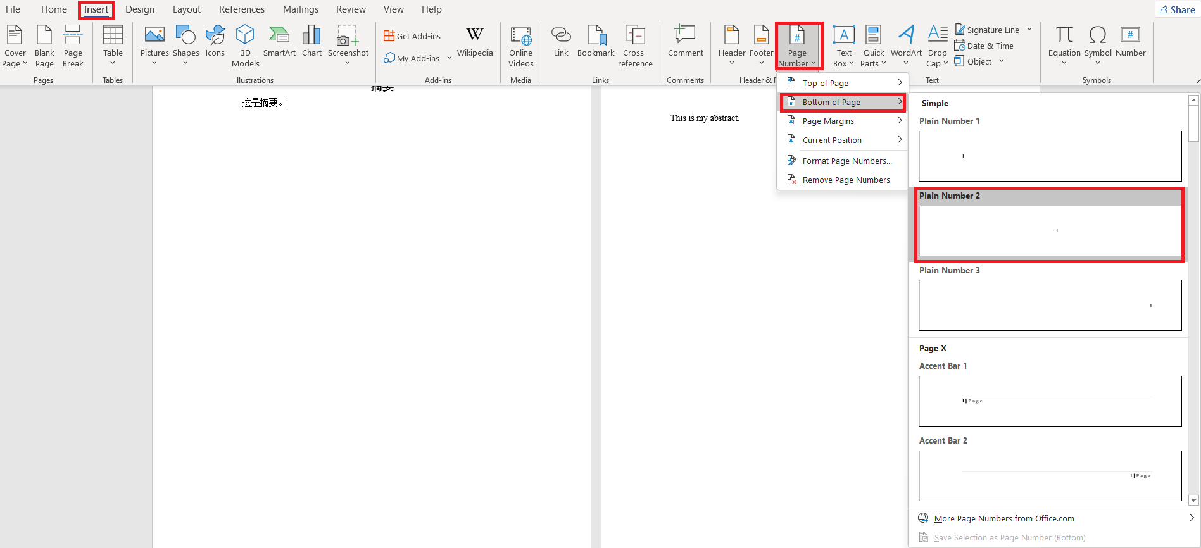Open Format Page Numbers dialog
1201x548 pixels.
tap(843, 161)
